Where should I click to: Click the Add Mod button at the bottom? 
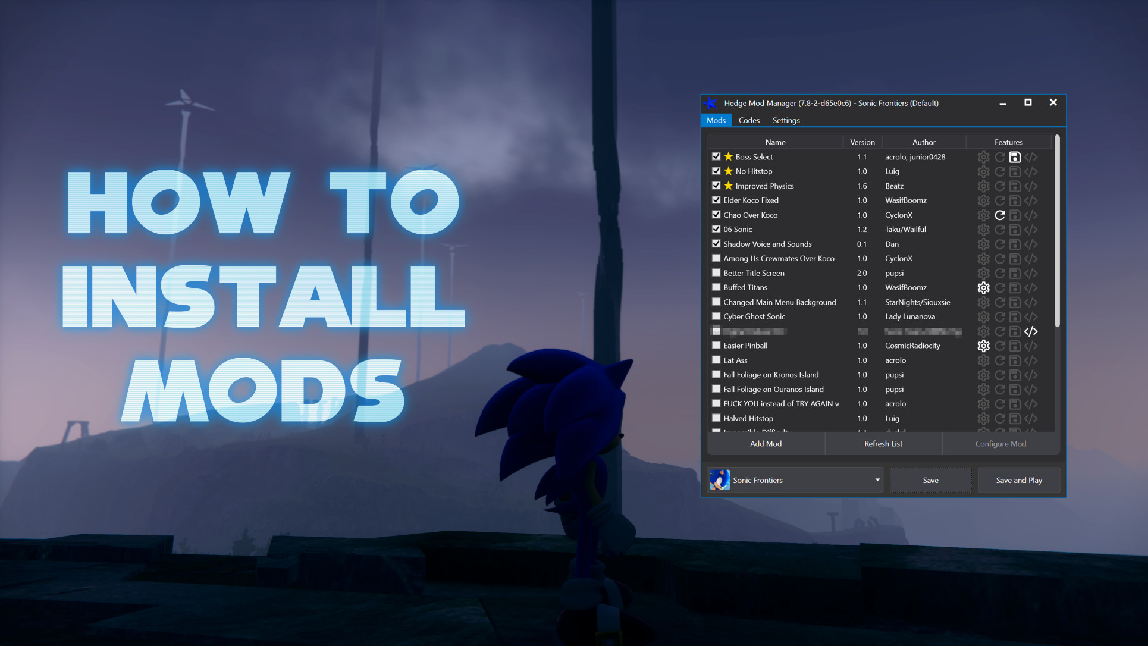(x=766, y=443)
